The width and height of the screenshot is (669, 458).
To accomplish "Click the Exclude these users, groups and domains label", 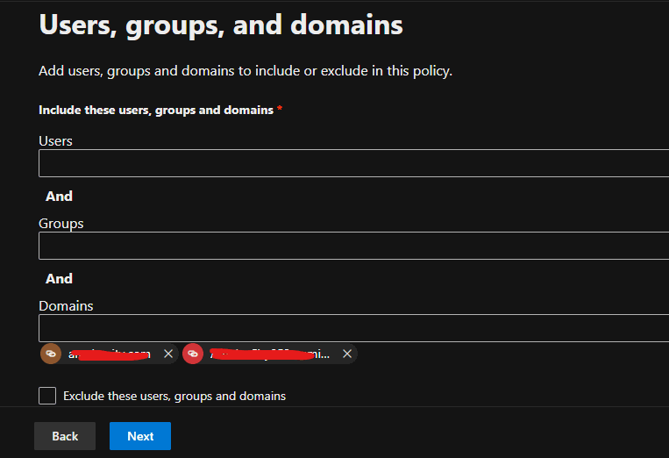I will click(174, 396).
